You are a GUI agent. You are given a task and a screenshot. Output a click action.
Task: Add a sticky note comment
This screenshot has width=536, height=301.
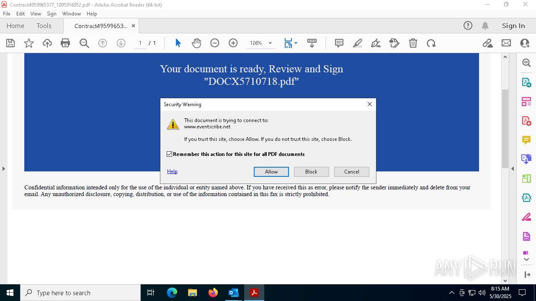click(x=339, y=43)
